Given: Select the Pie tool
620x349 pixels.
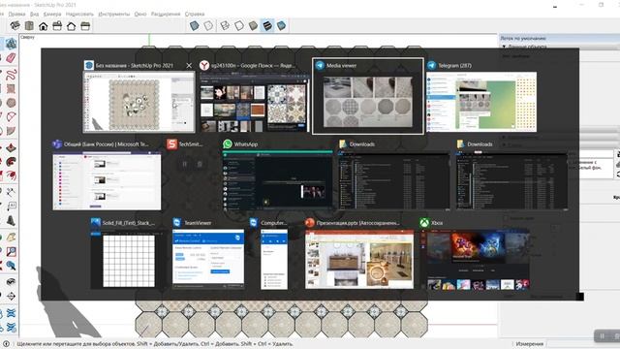Looking at the screenshot, I should click(11, 131).
